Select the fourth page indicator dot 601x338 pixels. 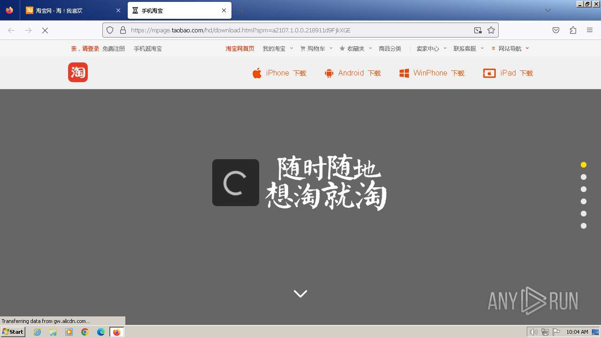point(584,201)
